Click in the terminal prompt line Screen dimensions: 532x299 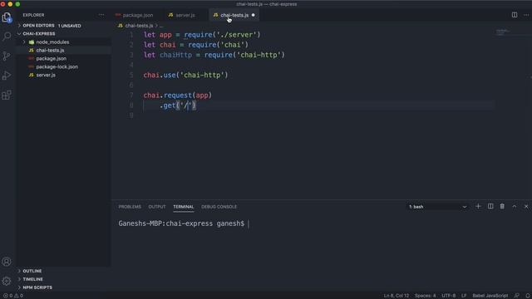[184, 223]
